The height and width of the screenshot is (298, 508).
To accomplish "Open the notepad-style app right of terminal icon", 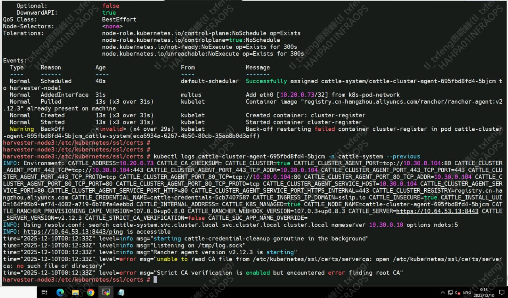I will pyautogui.click(x=121, y=292).
